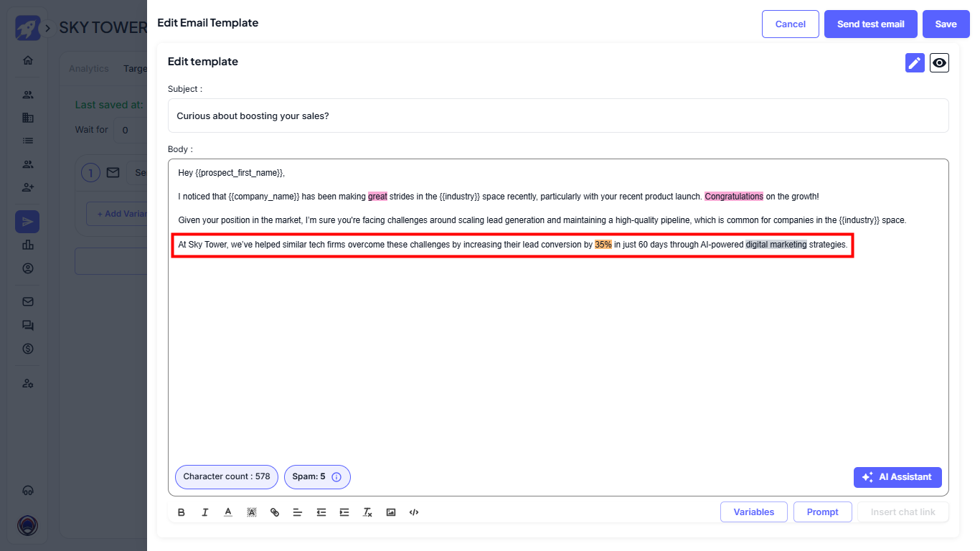Viewport: 980px width, 551px height.
Task: Decrease indent with the outdent icon
Action: point(321,512)
